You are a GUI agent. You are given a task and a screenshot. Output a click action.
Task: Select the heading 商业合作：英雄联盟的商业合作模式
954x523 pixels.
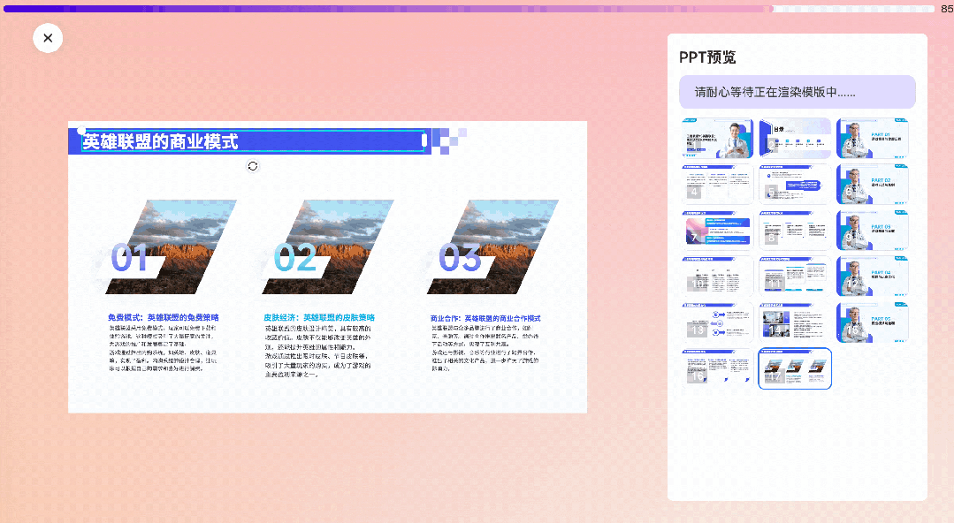485,318
